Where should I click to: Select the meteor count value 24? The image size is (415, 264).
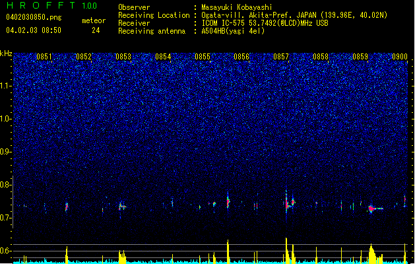(x=96, y=30)
